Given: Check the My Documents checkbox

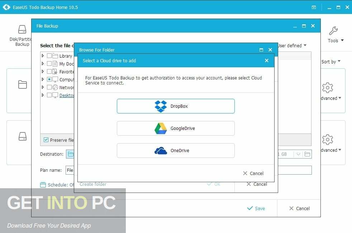Looking at the screenshot, I should pos(49,64).
